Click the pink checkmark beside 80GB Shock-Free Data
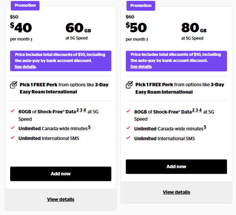 click(x=129, y=111)
